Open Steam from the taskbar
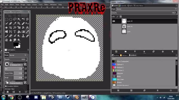179x100 pixels. tap(69, 97)
